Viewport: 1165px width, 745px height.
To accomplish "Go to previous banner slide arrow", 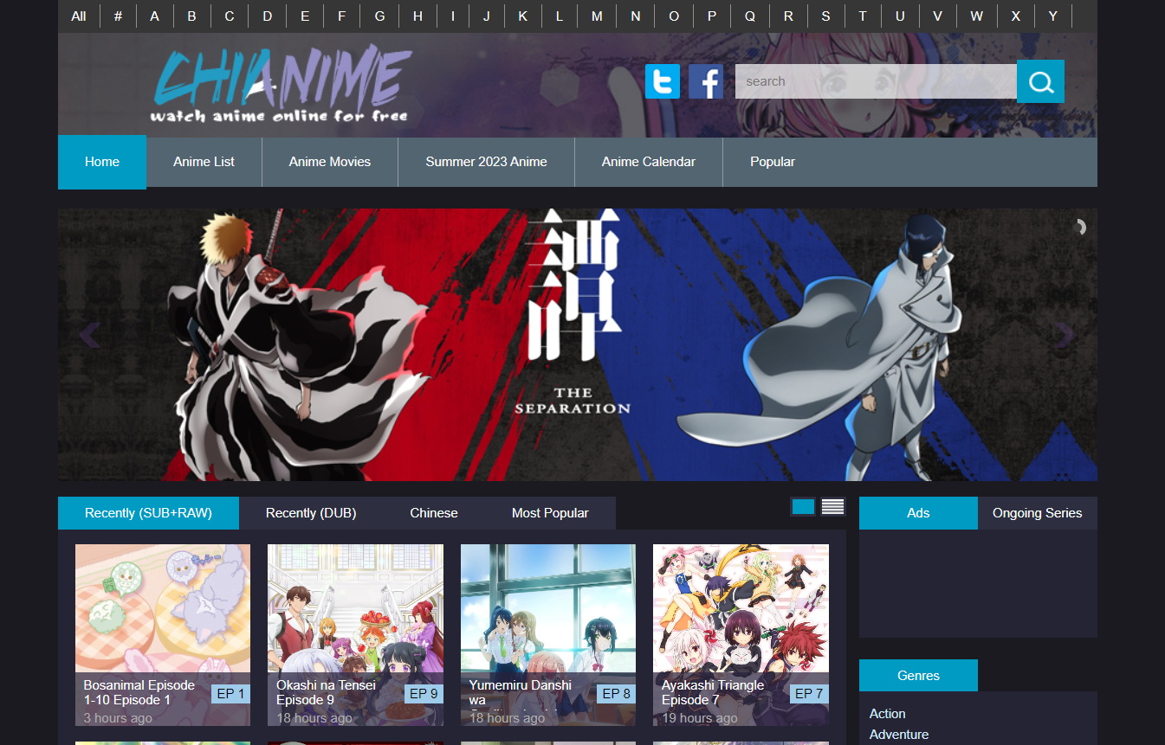I will (x=89, y=334).
